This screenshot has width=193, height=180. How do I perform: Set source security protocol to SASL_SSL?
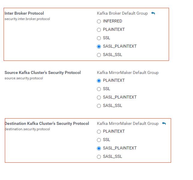99,106
